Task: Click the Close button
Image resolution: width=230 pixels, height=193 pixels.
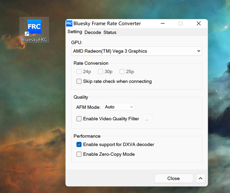Action: pyautogui.click(x=174, y=178)
